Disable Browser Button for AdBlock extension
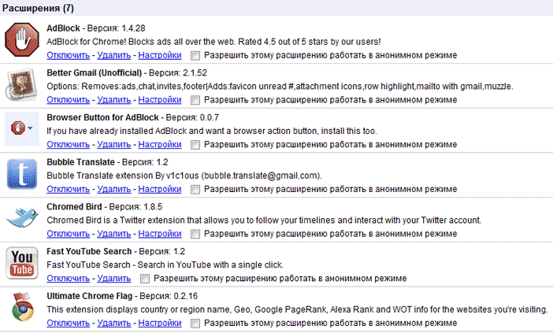The width and height of the screenshot is (553, 333). [x=68, y=145]
